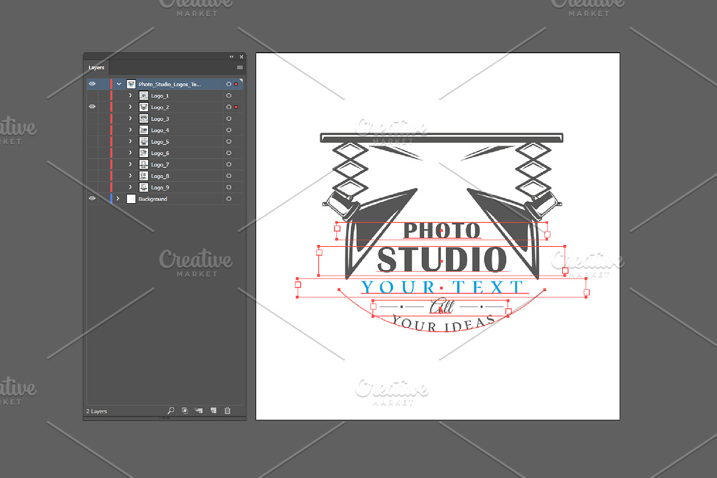Viewport: 717px width, 478px height.
Task: Click the STUDIO text on the artboard
Action: [442, 259]
